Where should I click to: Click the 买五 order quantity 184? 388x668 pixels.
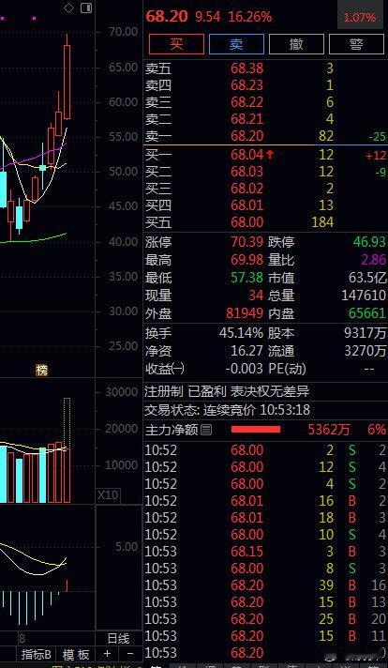click(322, 222)
